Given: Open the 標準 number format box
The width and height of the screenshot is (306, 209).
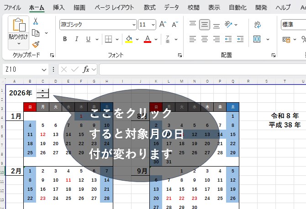Looking at the screenshot, I should pos(293,25).
